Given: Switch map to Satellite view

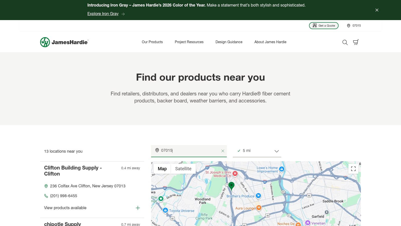Looking at the screenshot, I should [x=183, y=169].
